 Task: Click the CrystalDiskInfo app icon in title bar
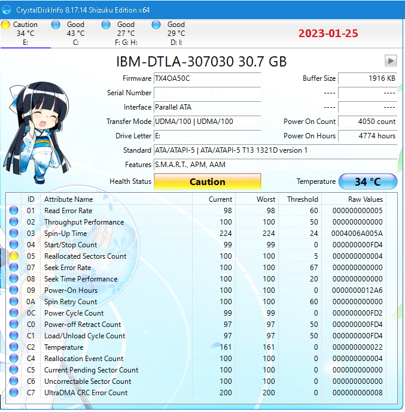pos(7,10)
